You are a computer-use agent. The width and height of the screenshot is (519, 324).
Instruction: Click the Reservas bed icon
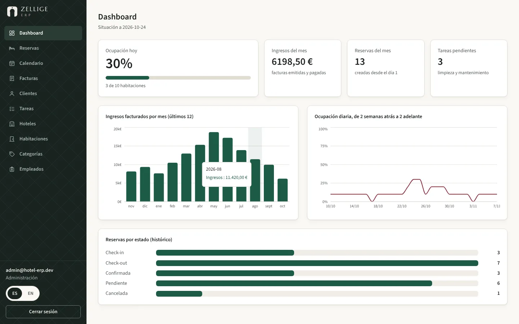pos(12,48)
